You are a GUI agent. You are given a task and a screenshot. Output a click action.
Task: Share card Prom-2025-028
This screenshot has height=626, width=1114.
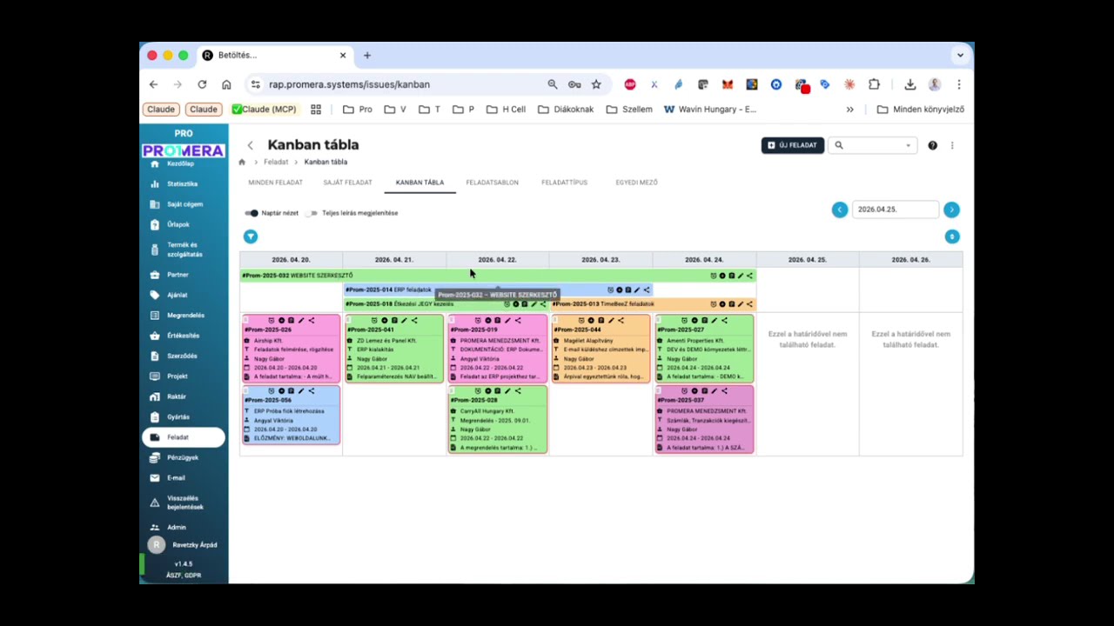(518, 391)
